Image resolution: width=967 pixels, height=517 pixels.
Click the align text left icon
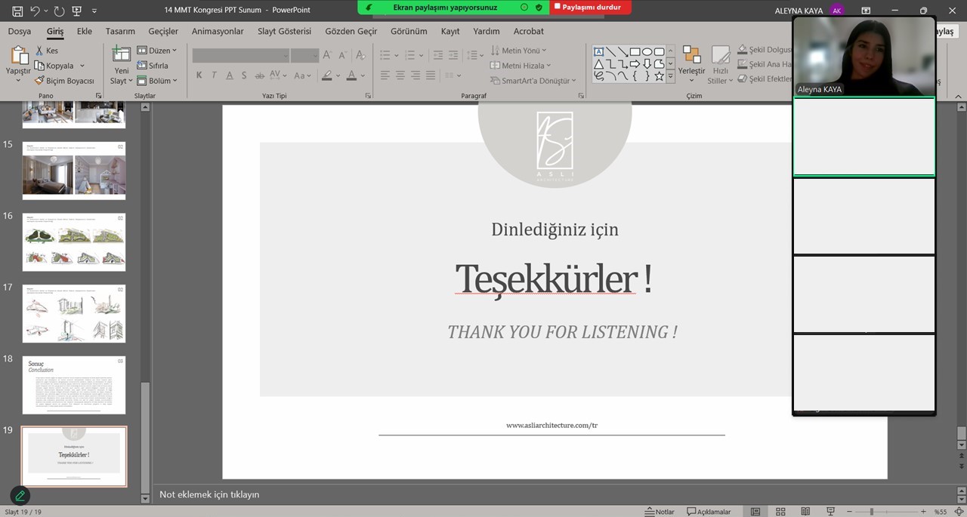click(x=385, y=75)
